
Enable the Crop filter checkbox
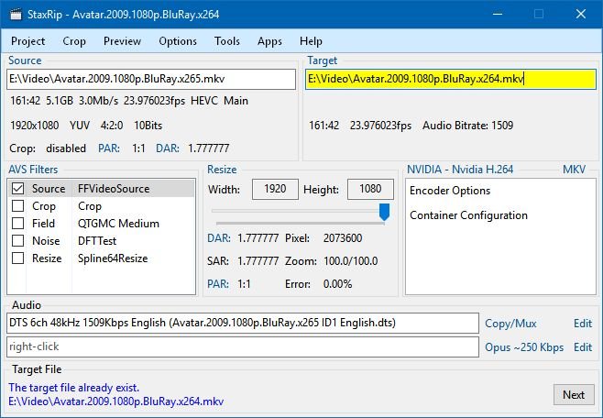[x=18, y=206]
